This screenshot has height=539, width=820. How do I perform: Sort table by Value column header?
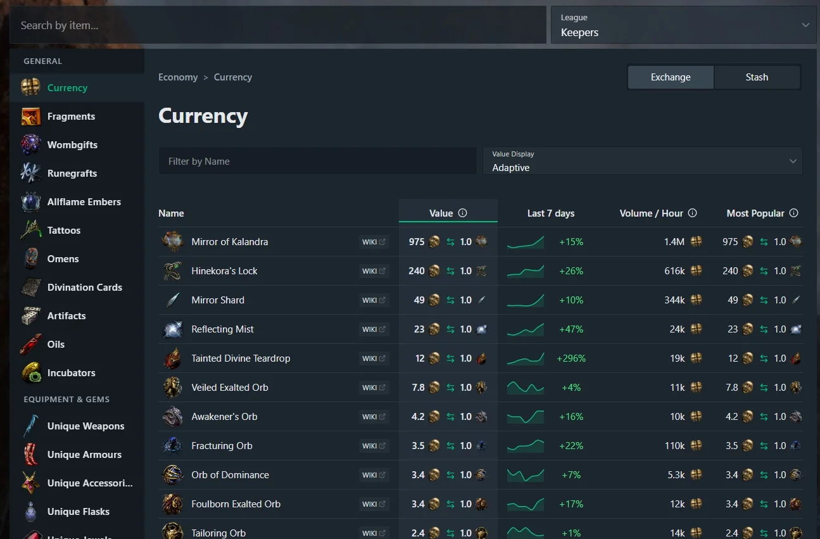click(x=441, y=213)
